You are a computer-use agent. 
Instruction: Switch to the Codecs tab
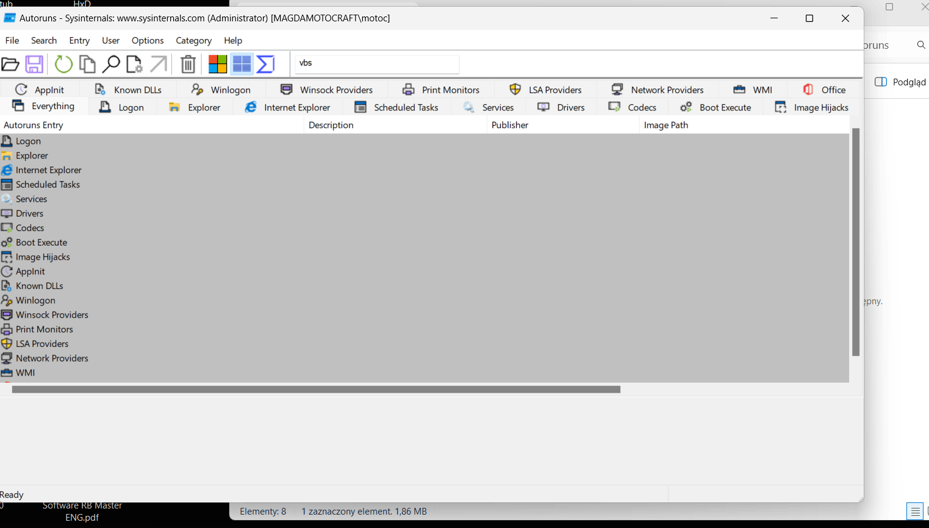coord(633,107)
